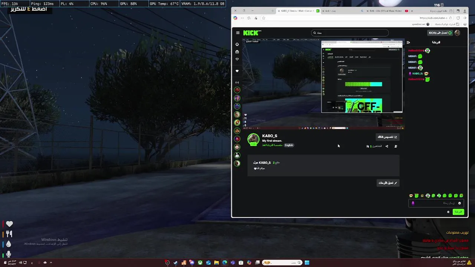Refresh the browser page
Image resolution: width=475 pixels, height=267 pixels.
click(x=458, y=18)
